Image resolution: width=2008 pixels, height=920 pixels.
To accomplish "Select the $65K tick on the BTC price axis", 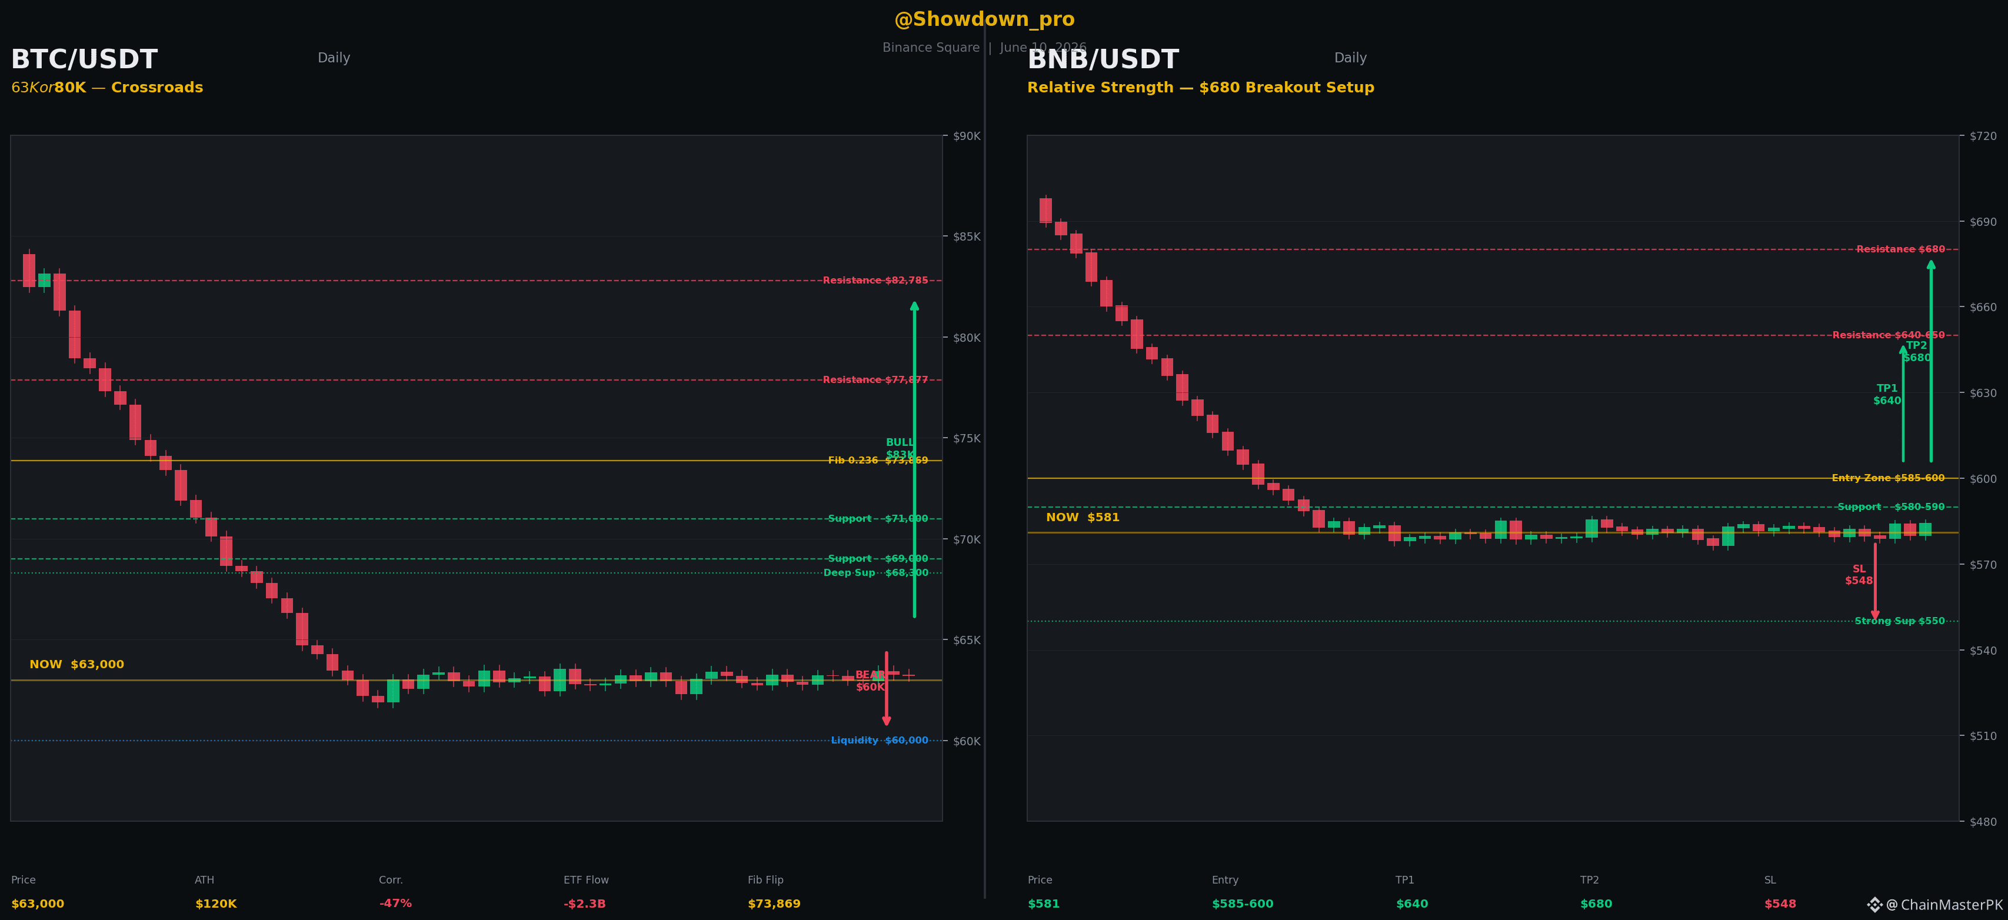I will click(x=967, y=640).
